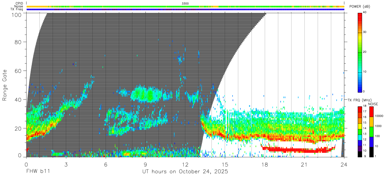Click the 'FHW b11' radar beam label

pos(38,172)
